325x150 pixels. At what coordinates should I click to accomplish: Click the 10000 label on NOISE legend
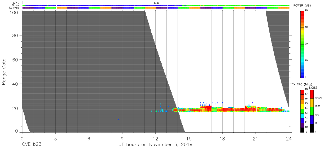318,98
